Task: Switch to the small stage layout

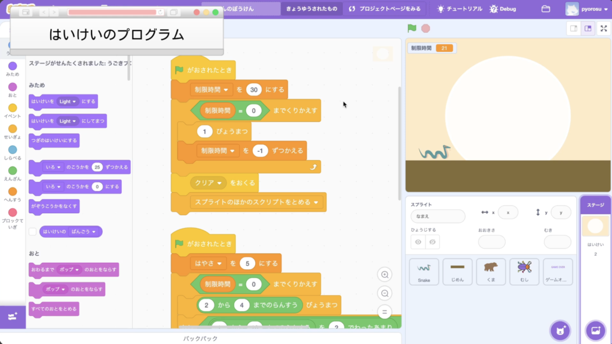Action: 574,28
